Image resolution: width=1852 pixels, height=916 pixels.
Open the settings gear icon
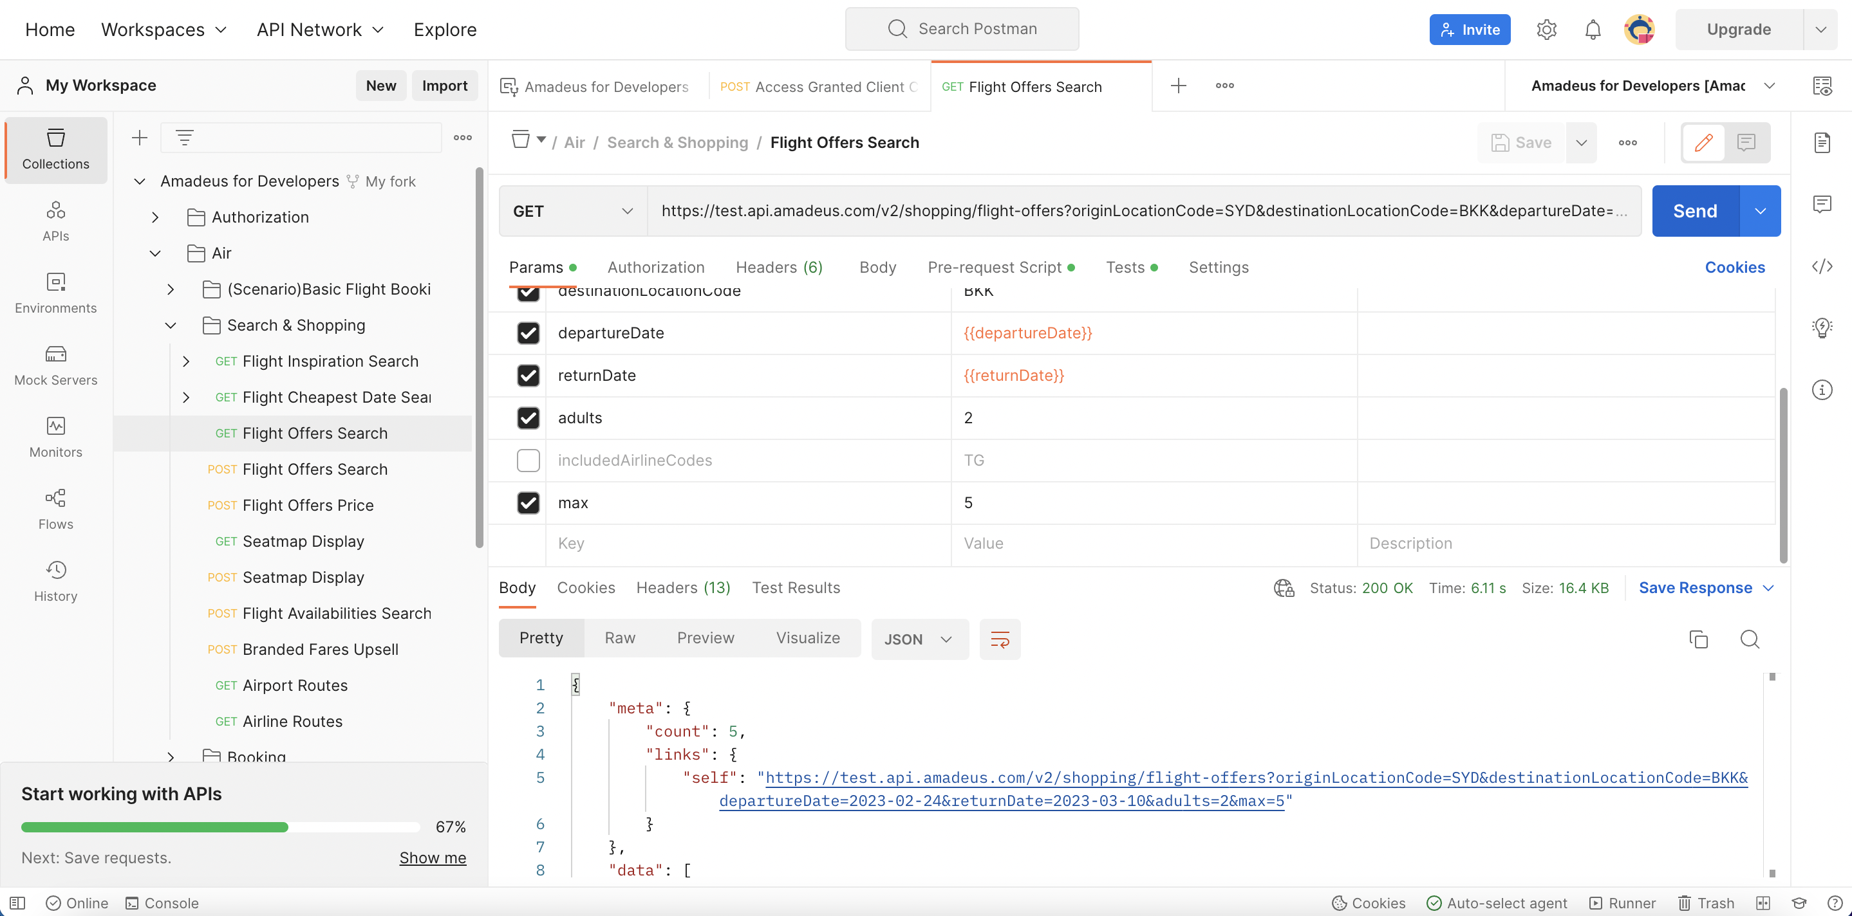click(x=1546, y=30)
